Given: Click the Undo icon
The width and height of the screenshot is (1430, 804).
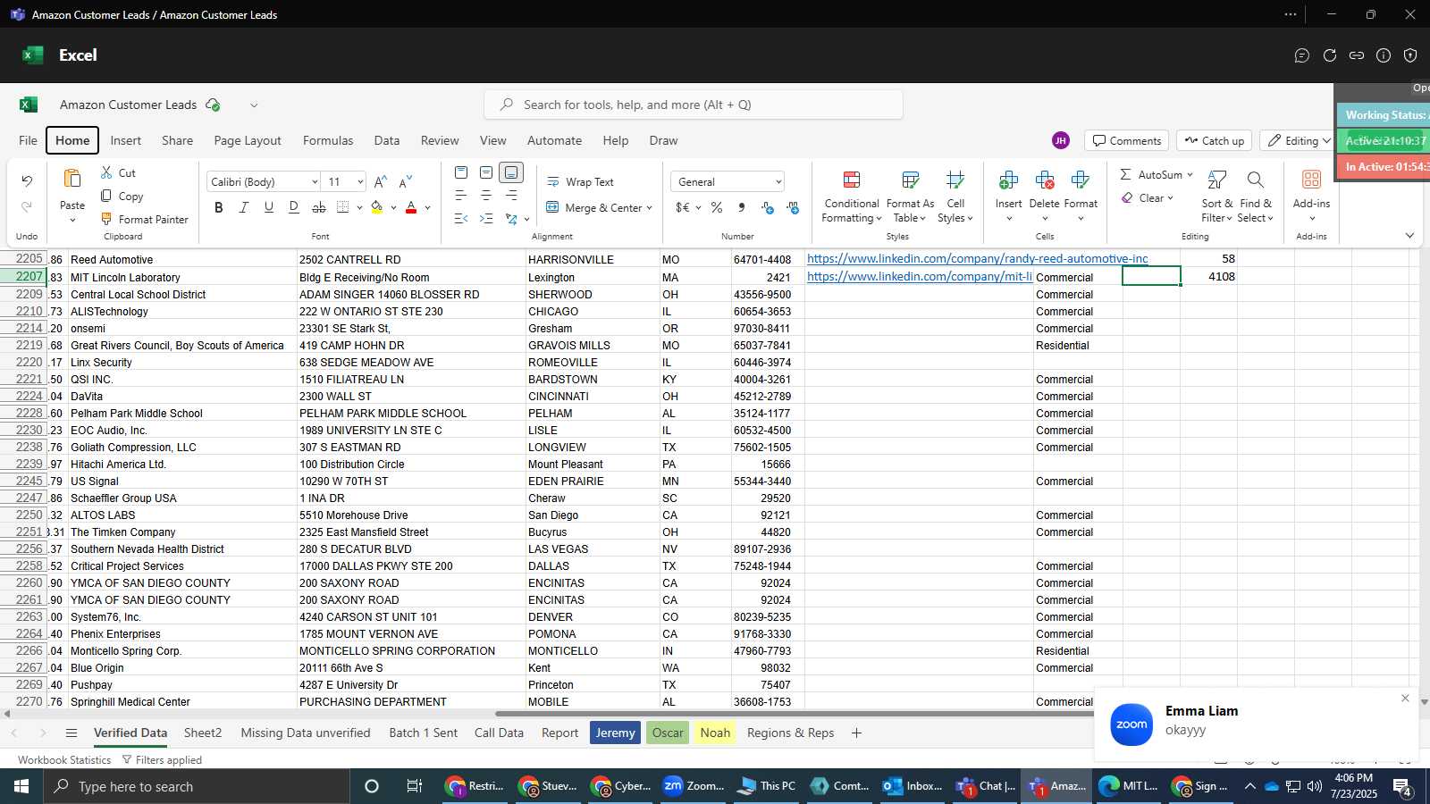Looking at the screenshot, I should tap(27, 181).
